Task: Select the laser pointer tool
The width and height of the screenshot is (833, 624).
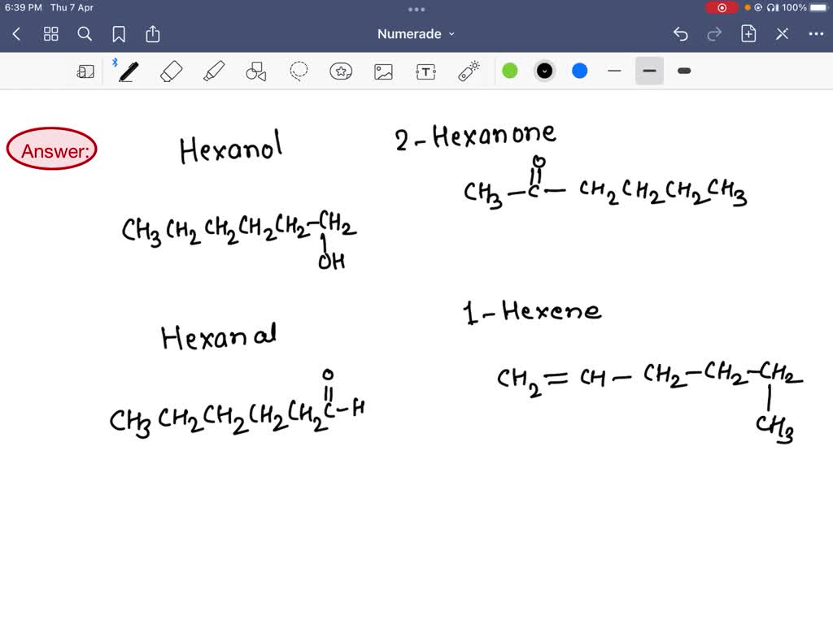Action: (469, 71)
